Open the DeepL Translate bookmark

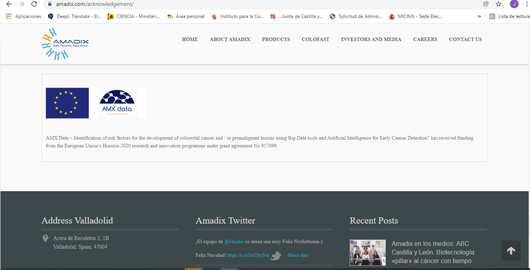click(77, 16)
